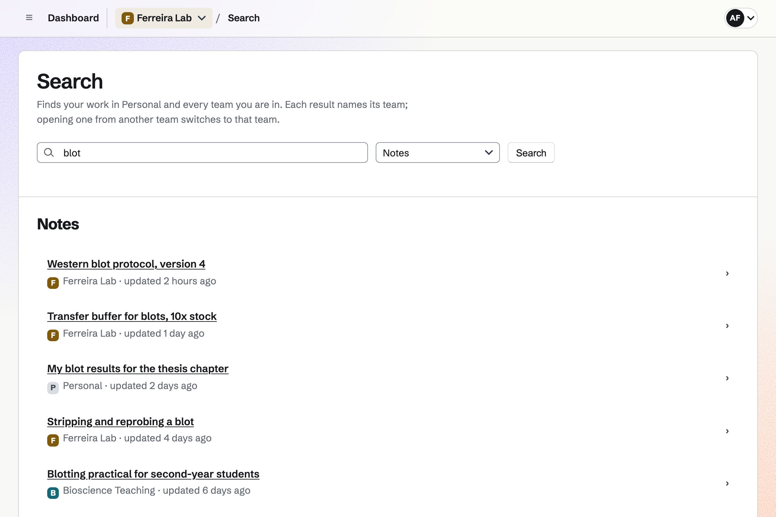The height and width of the screenshot is (517, 776).
Task: Go to the Dashboard link
Action: [73, 18]
